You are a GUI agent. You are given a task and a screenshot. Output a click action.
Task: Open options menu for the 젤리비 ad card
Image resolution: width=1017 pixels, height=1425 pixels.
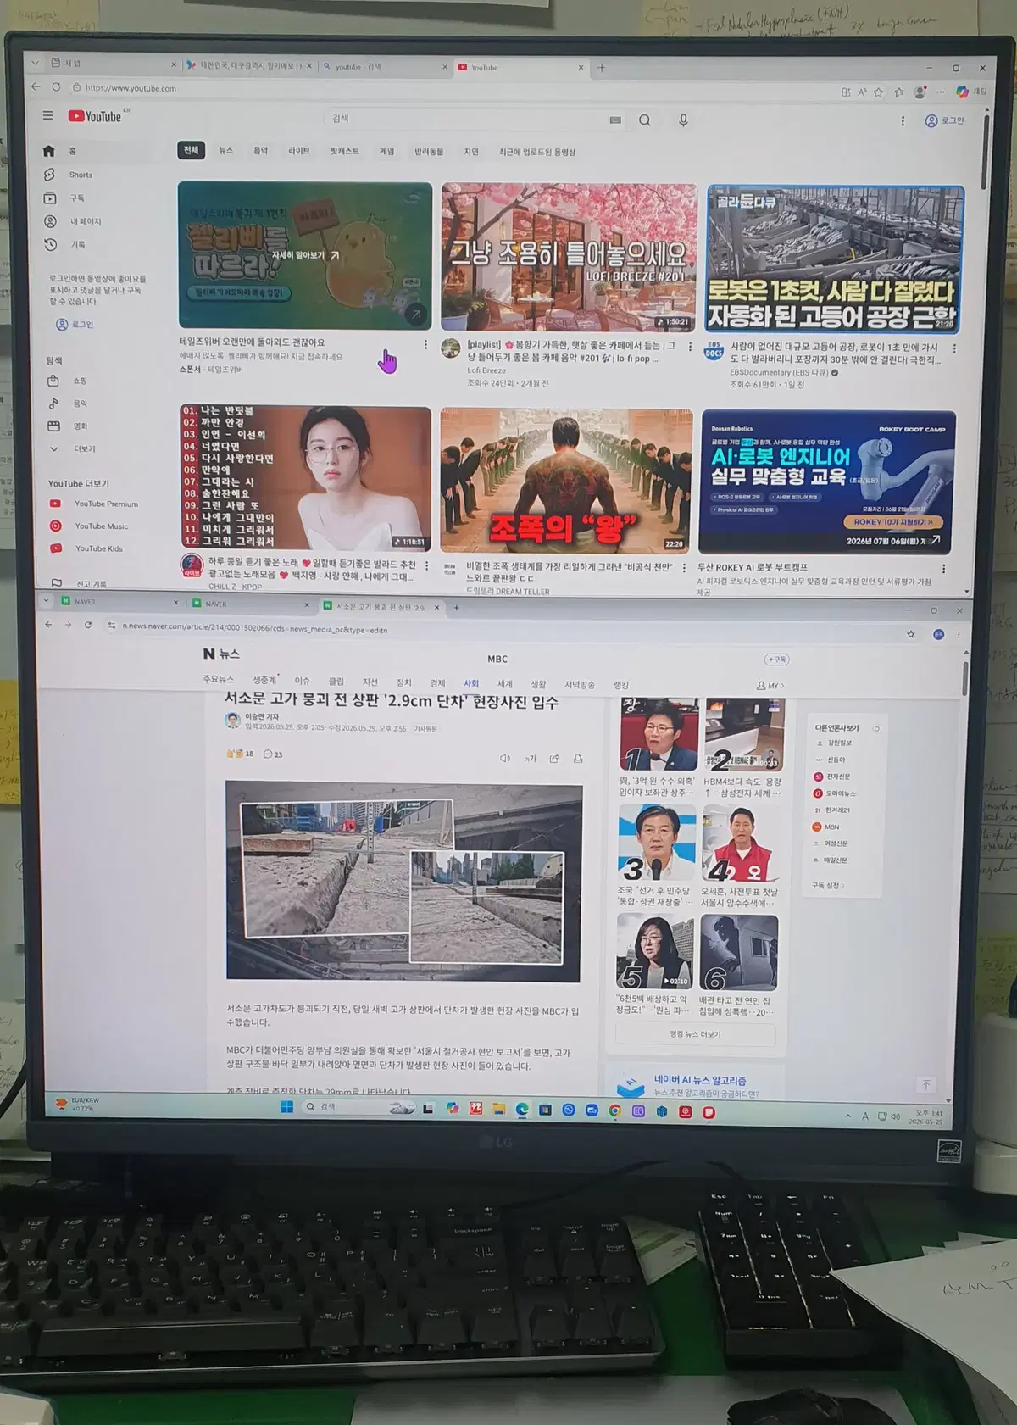(x=425, y=345)
